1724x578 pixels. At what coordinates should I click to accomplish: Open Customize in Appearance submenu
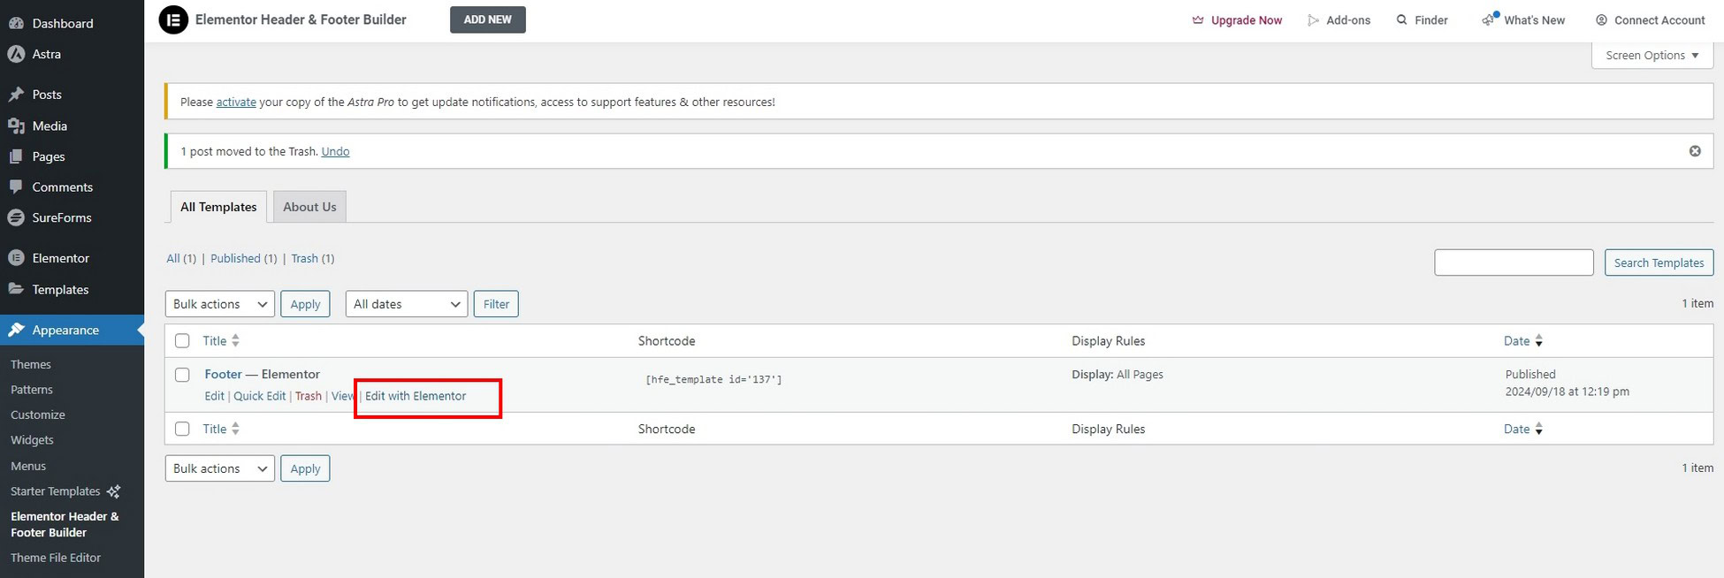pos(38,414)
